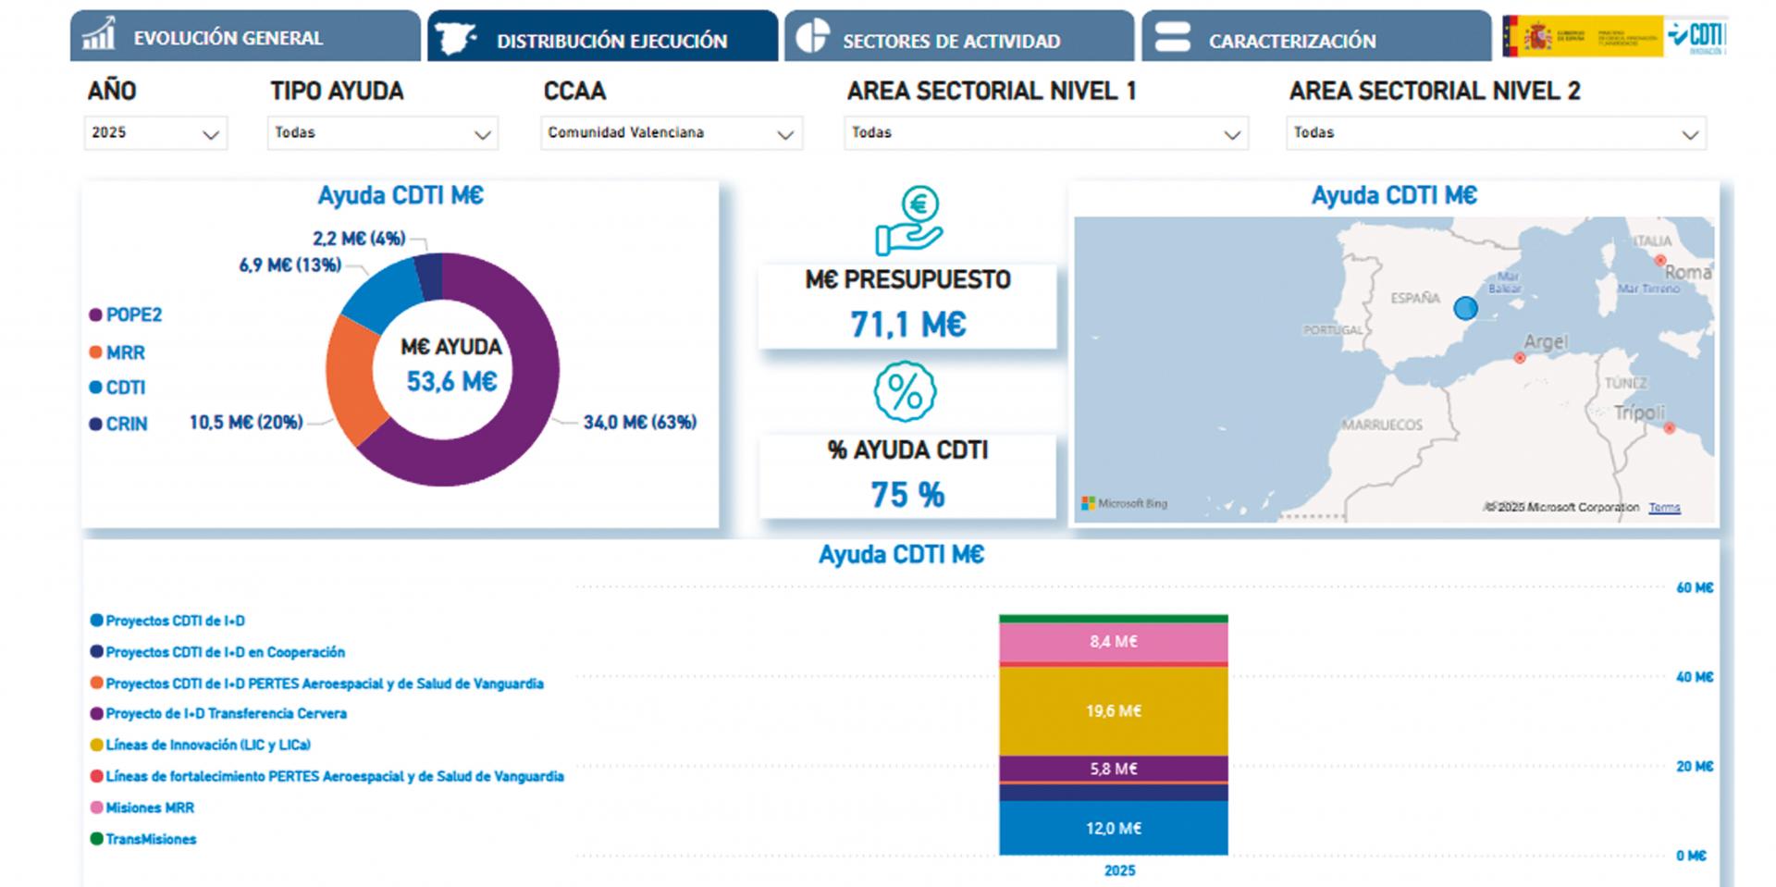Open the Terms link on the map
Image resolution: width=1776 pixels, height=887 pixels.
tap(1663, 508)
